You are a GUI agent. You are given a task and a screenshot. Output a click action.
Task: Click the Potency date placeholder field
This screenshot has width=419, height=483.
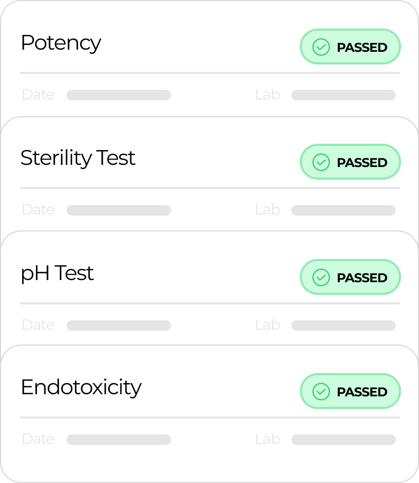pos(119,95)
